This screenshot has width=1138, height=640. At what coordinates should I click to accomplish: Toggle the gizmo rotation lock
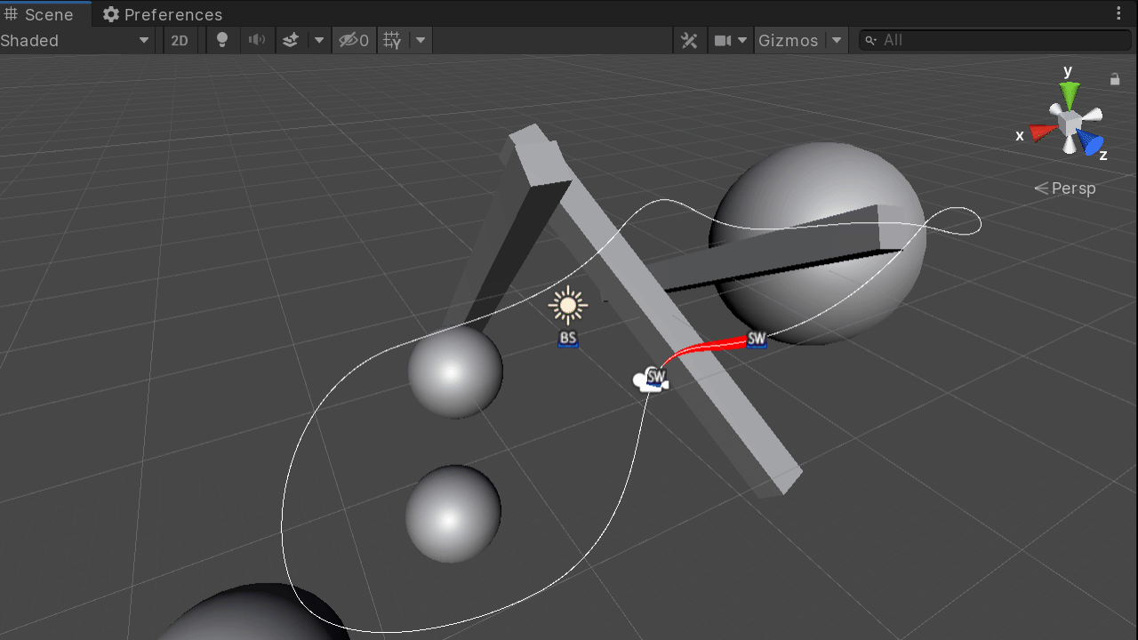[1115, 79]
